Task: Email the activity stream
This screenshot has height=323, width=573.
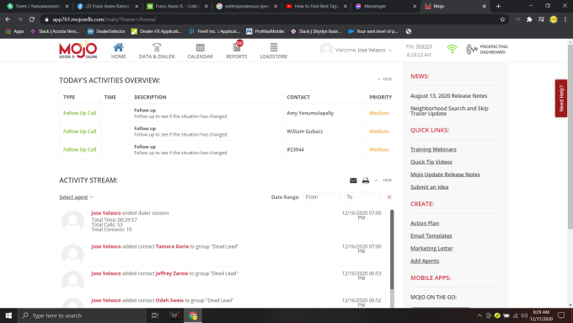Action: click(353, 180)
